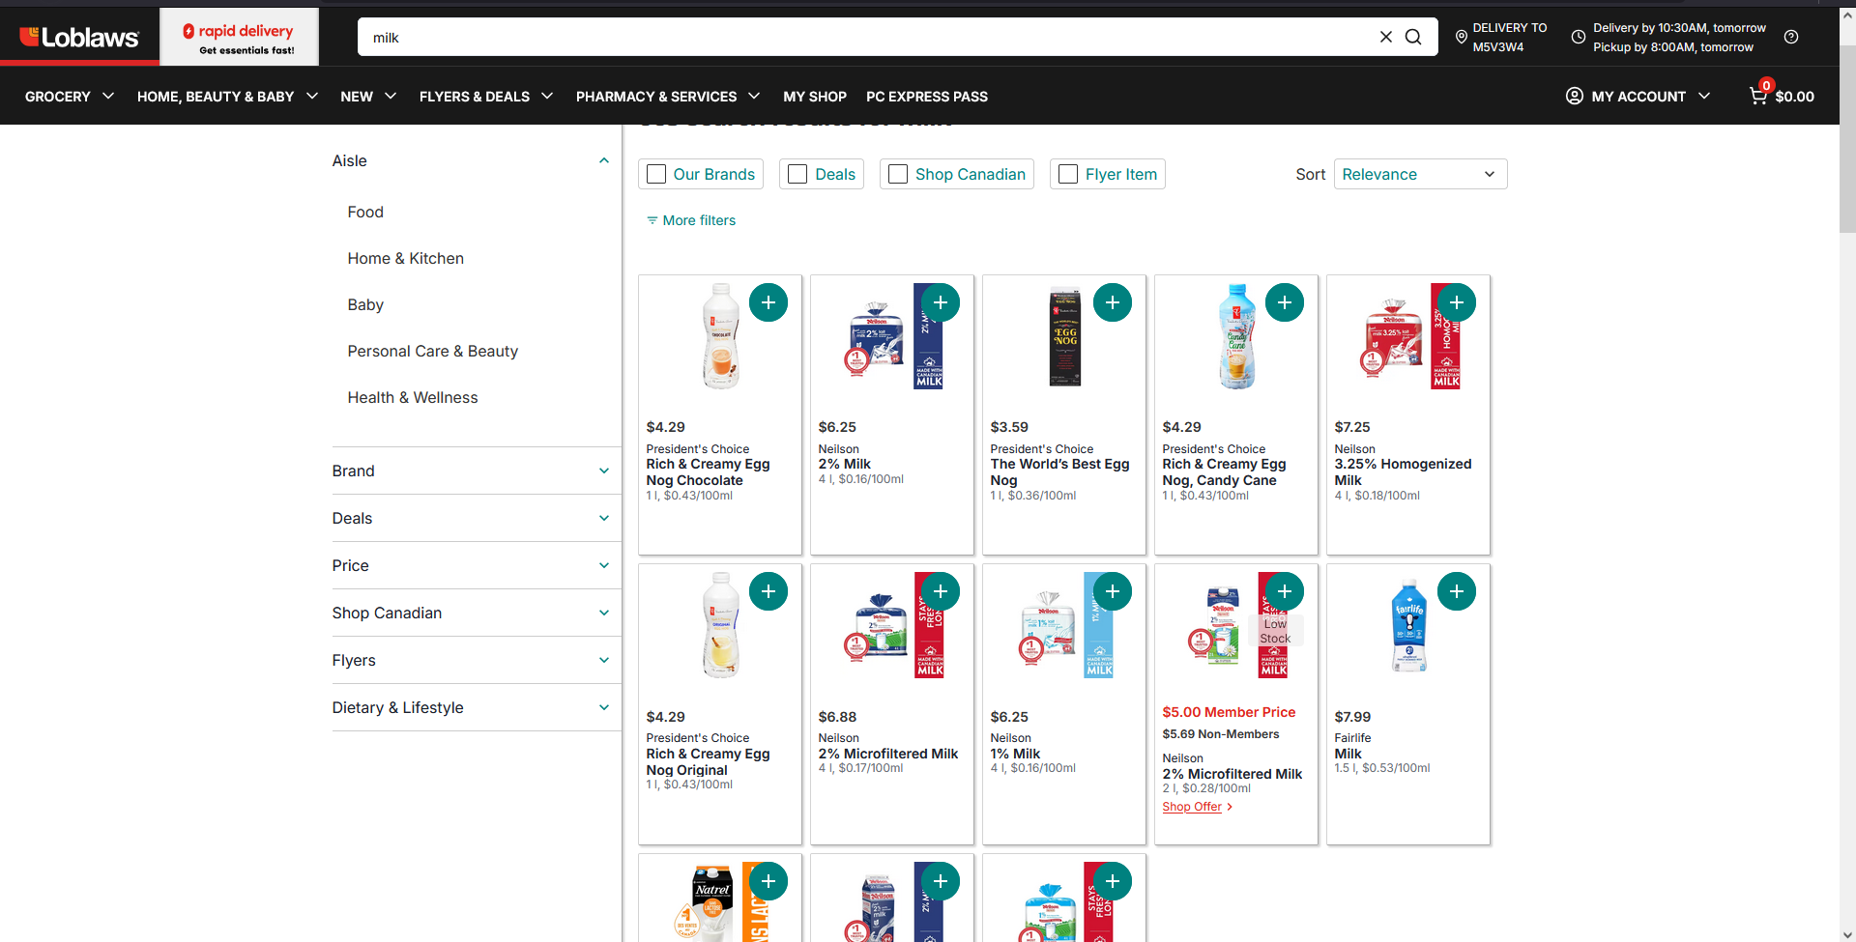Open the shopping cart icon
The width and height of the screenshot is (1856, 942).
1758,96
